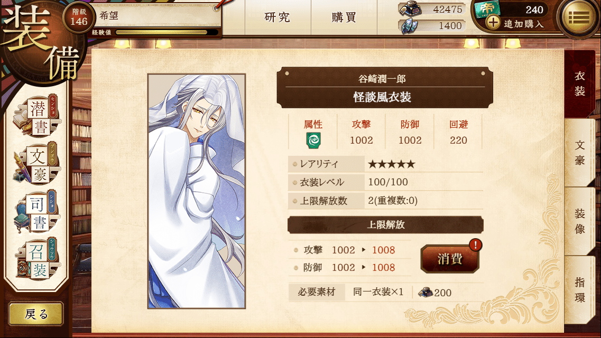Open the 召装 sidebar icon

35,259
